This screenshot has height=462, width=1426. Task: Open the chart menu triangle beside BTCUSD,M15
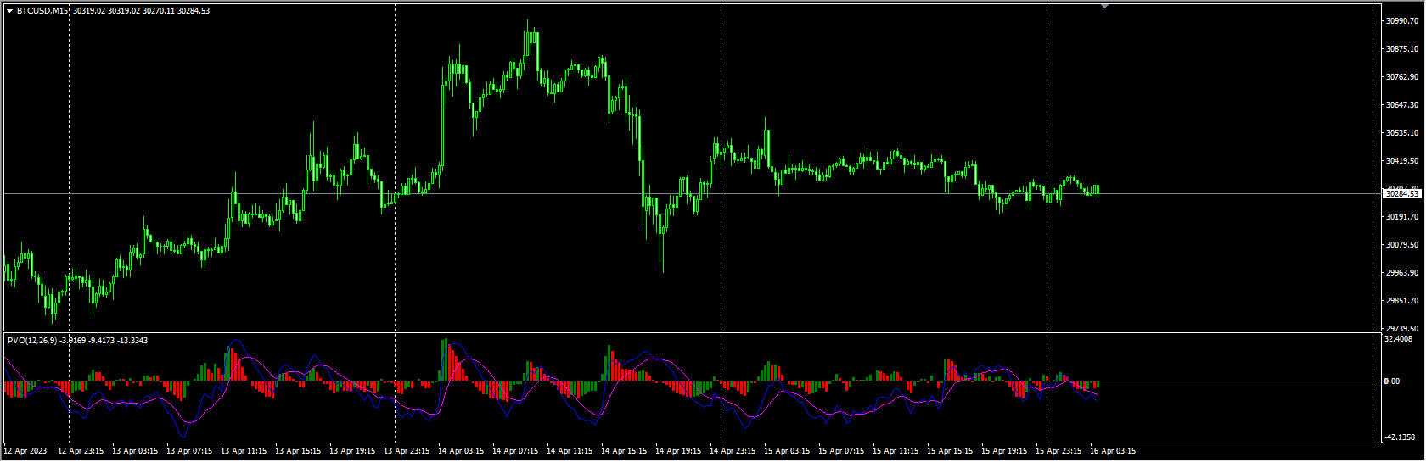pos(9,11)
